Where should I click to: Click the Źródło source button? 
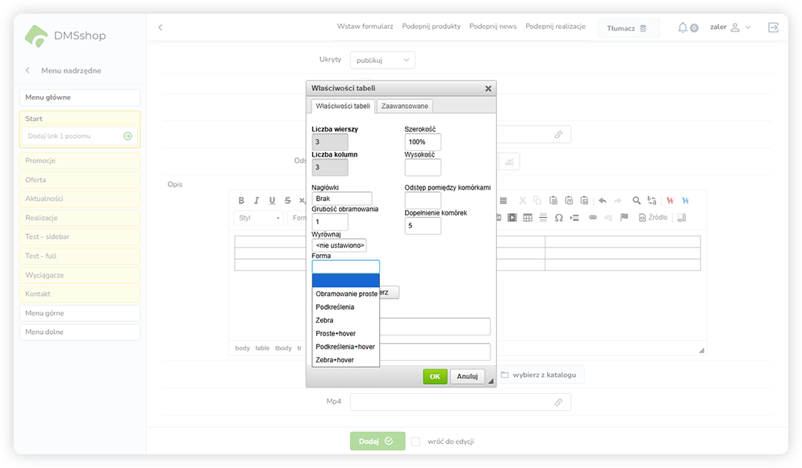[x=653, y=218]
